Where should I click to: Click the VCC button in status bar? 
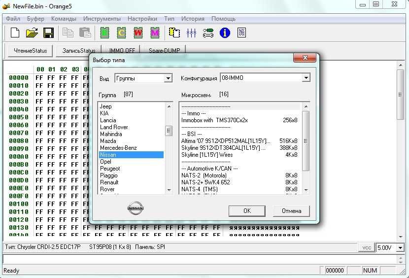click(x=366, y=247)
